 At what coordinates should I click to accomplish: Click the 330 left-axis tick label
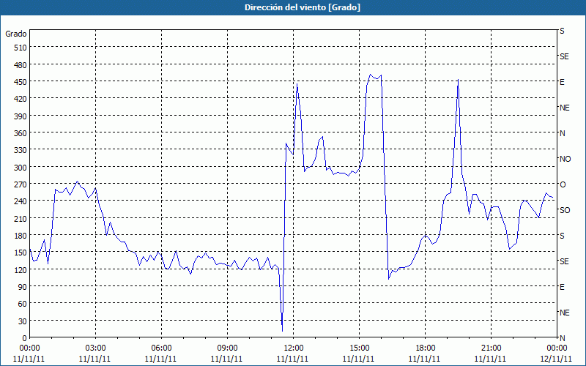pyautogui.click(x=21, y=150)
